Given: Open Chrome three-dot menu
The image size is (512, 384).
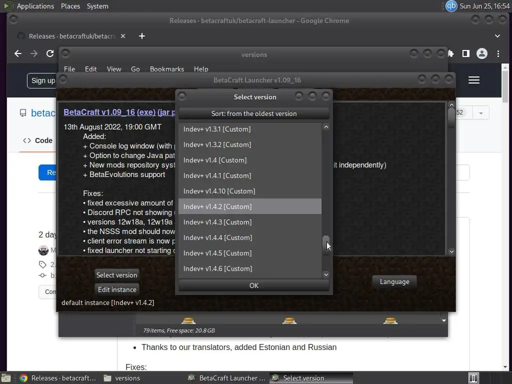Looking at the screenshot, I should point(498,53).
